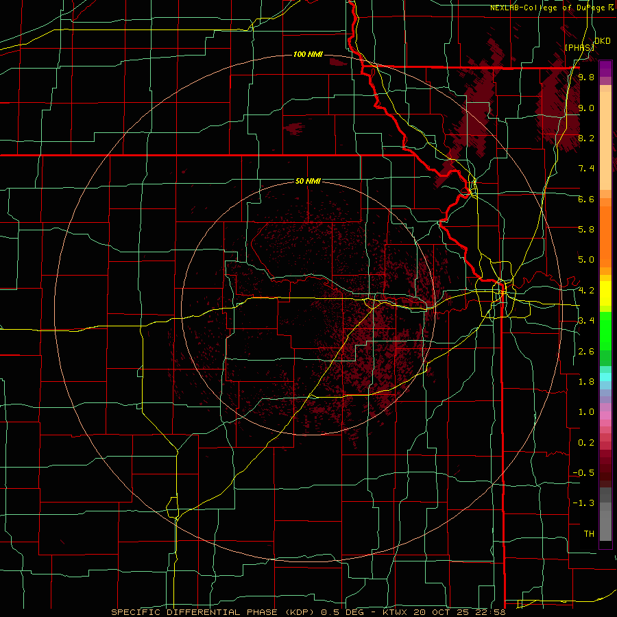
Task: Click the 3.4 value on the color scale
Action: coord(586,321)
